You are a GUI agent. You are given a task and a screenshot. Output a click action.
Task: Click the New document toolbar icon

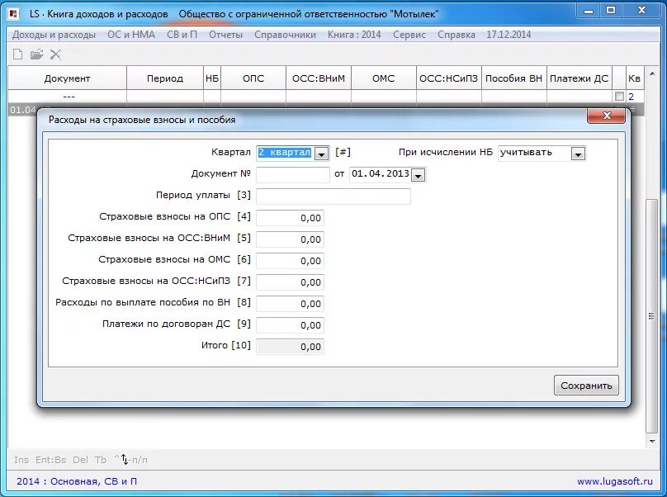click(18, 54)
